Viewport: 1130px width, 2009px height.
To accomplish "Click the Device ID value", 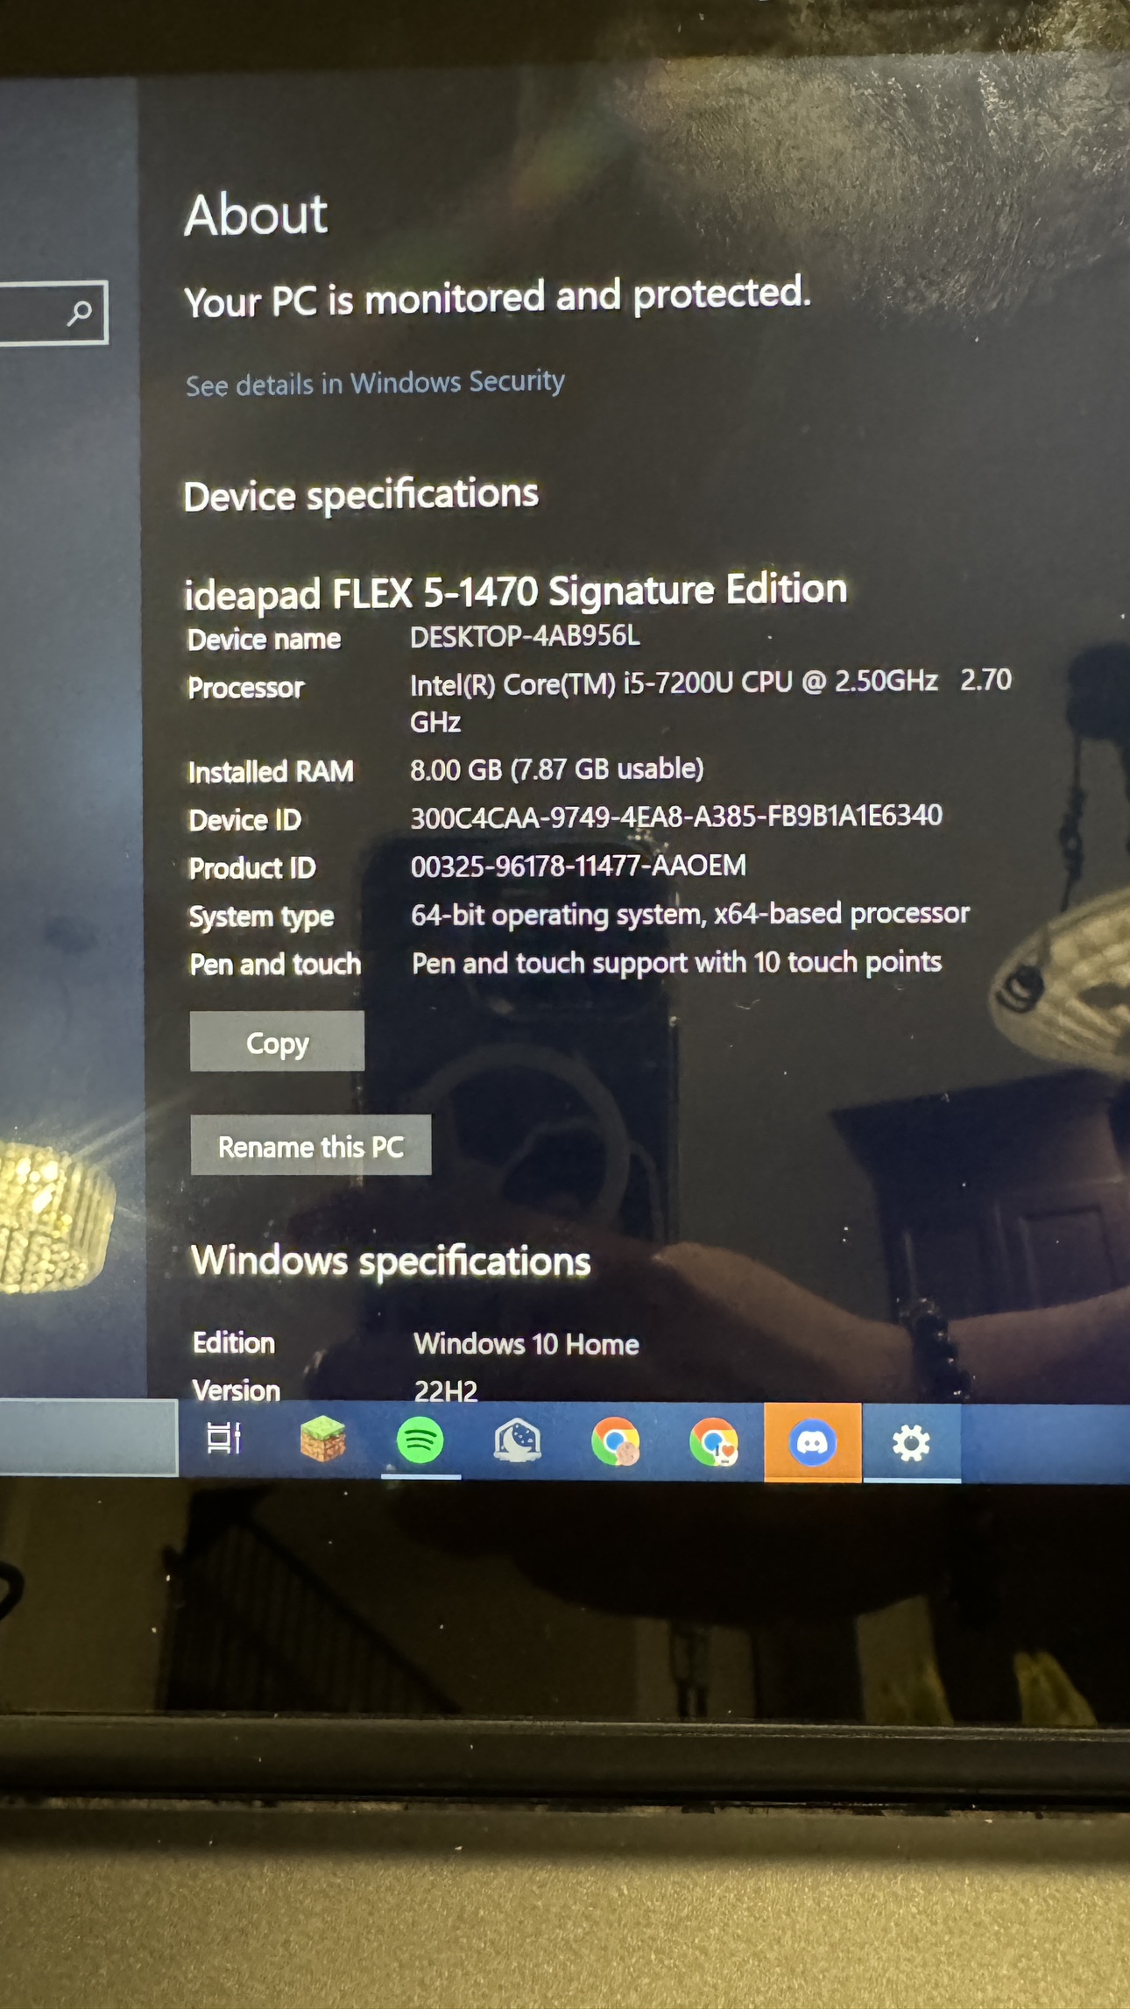I will 676,817.
